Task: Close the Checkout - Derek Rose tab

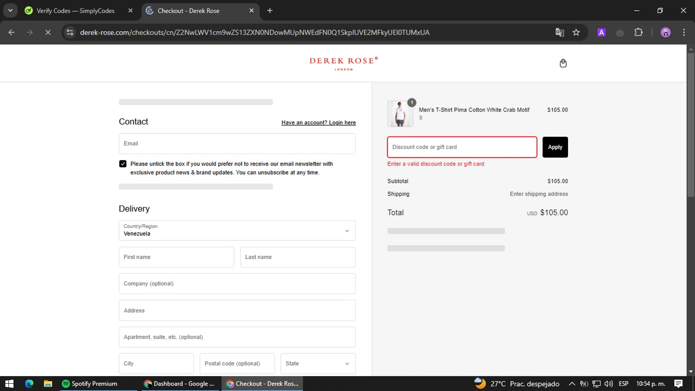Action: coord(252,11)
